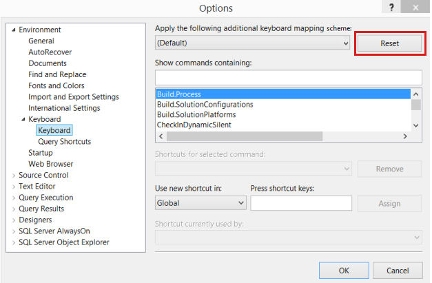Screen dimensions: 432x283
Task: Open the Use new shortcut in dropdown
Action: (x=200, y=203)
